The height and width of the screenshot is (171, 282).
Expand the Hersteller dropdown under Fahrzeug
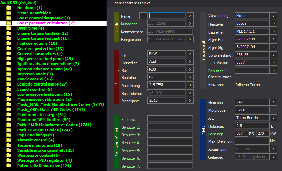[190, 62]
